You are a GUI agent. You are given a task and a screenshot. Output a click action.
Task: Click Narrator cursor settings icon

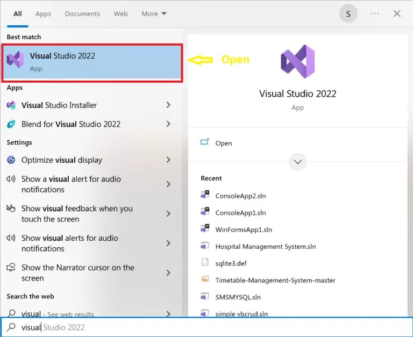pos(11,268)
